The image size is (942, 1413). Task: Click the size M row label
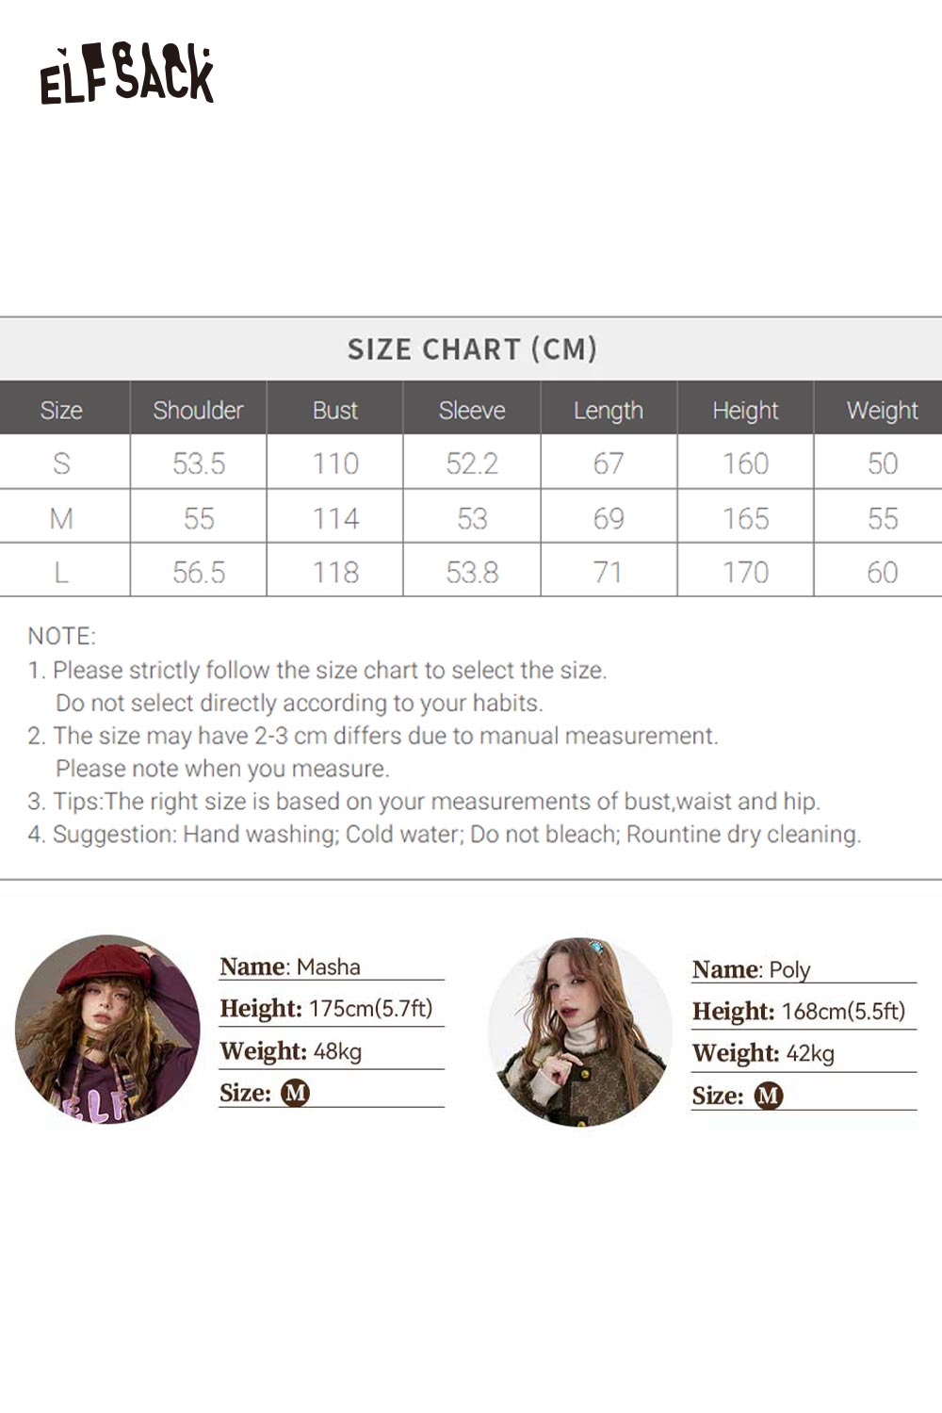pyautogui.click(x=61, y=518)
